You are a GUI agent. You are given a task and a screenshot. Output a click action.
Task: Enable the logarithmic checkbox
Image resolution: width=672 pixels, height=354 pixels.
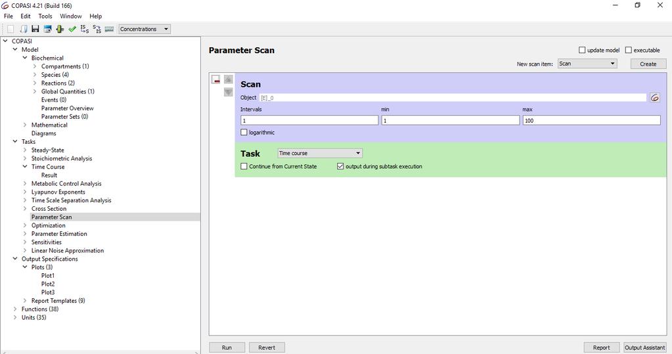(x=244, y=133)
